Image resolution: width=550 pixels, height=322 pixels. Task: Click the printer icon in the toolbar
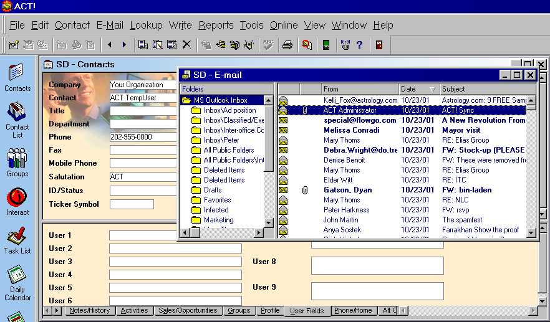tap(287, 45)
